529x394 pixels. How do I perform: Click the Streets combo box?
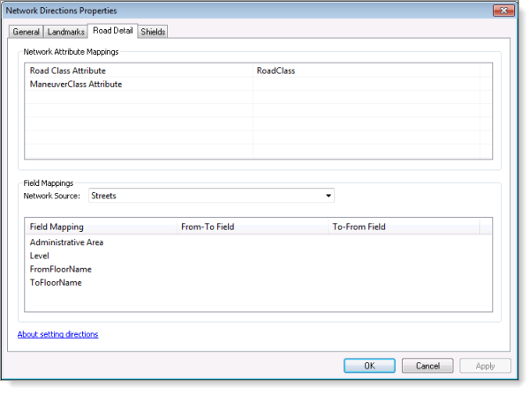click(211, 196)
